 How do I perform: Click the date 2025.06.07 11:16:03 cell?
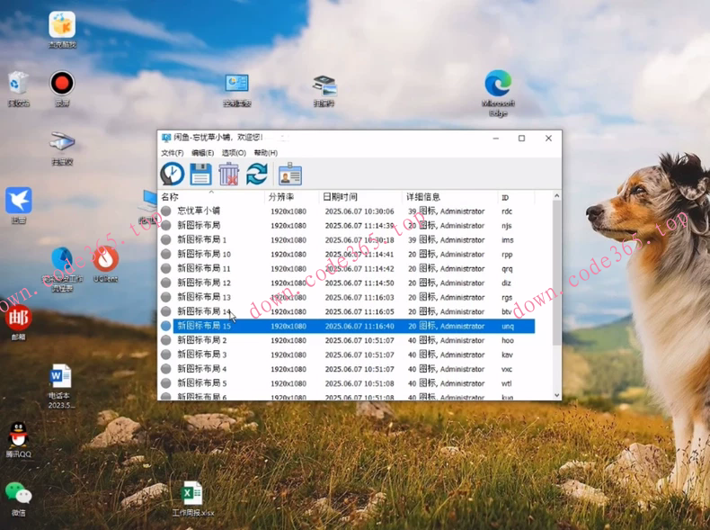359,298
